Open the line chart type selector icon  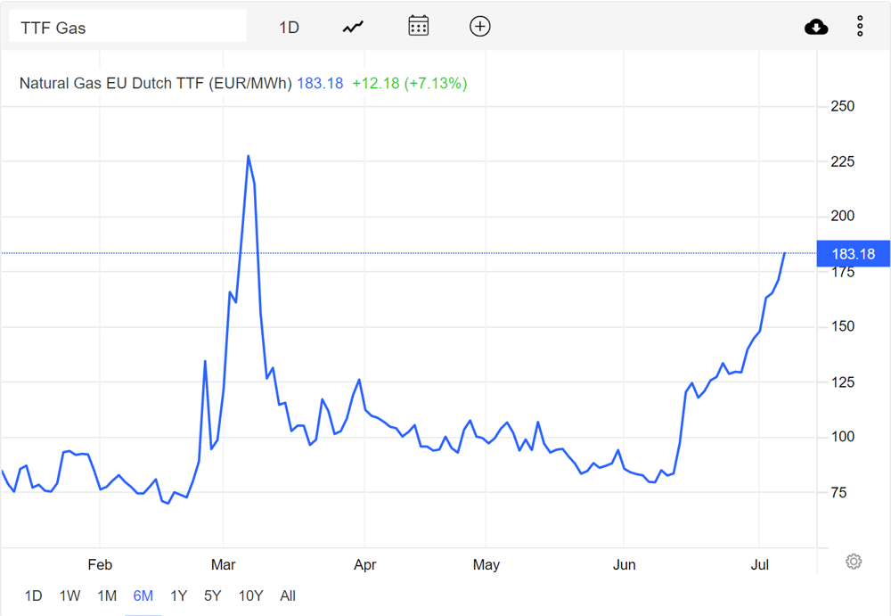pos(353,27)
